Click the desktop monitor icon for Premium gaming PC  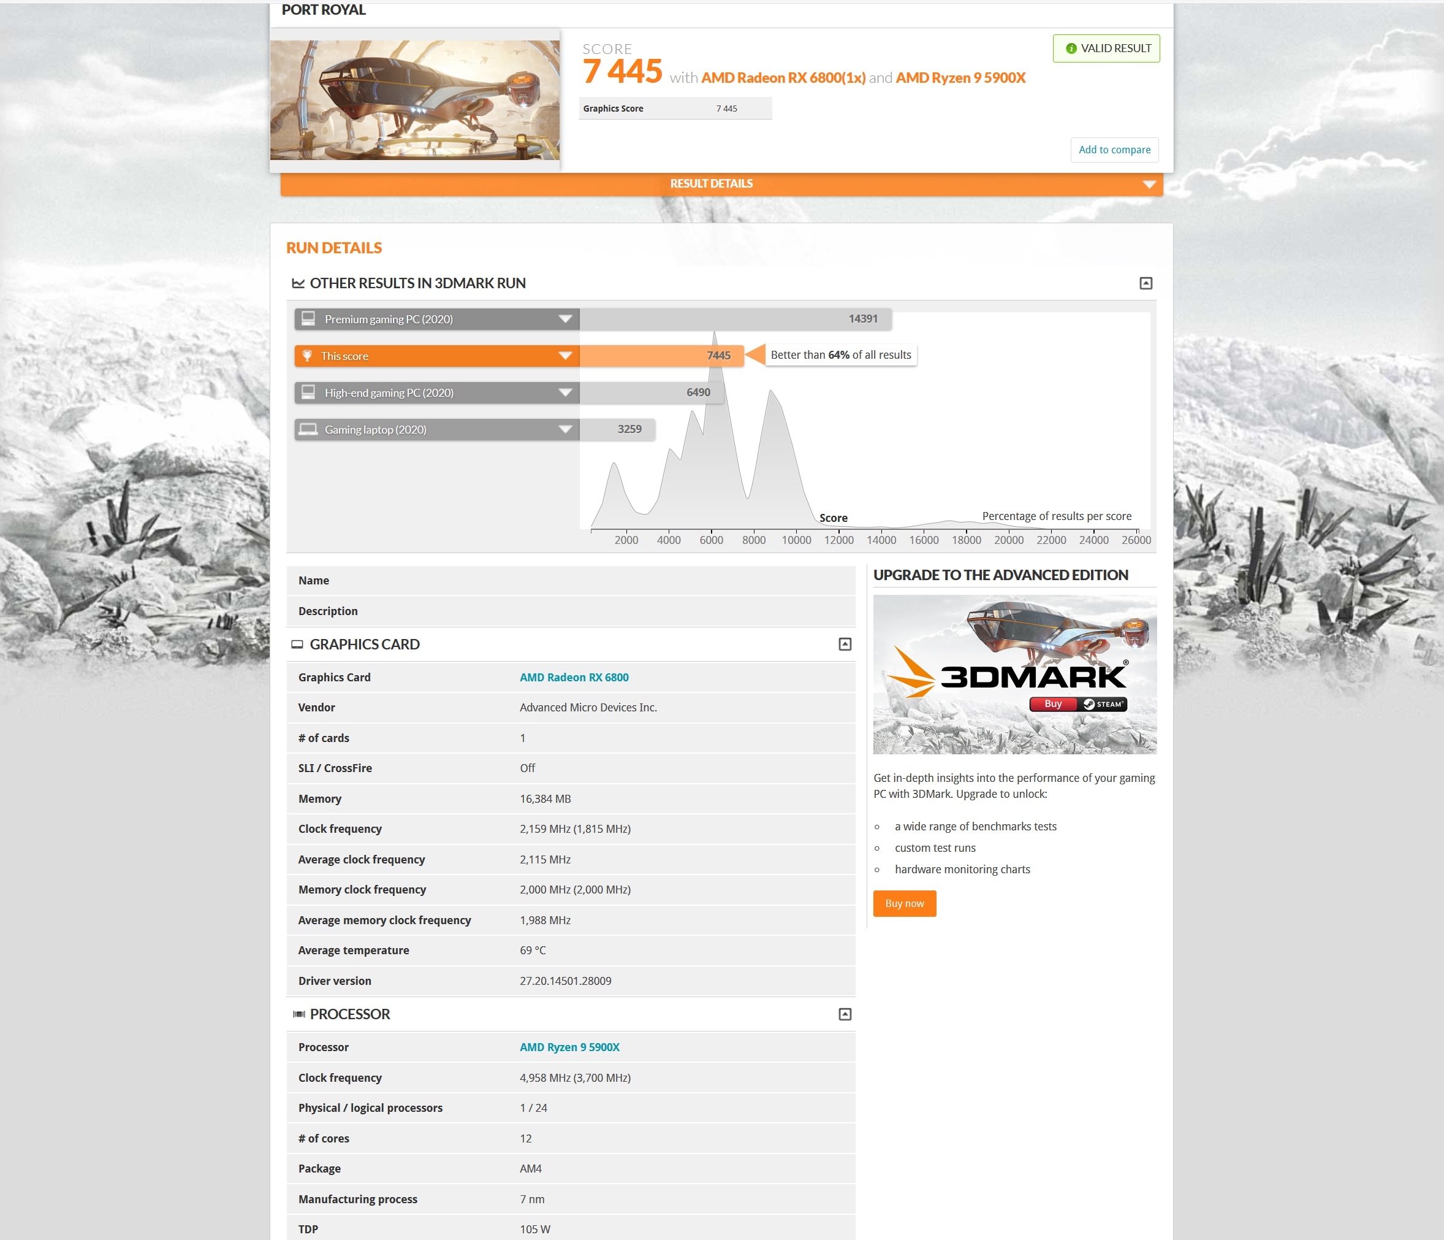point(308,319)
